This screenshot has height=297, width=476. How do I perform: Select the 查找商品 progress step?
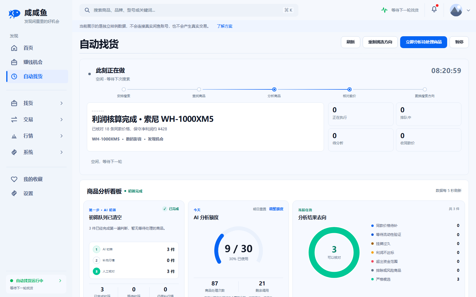(x=199, y=89)
